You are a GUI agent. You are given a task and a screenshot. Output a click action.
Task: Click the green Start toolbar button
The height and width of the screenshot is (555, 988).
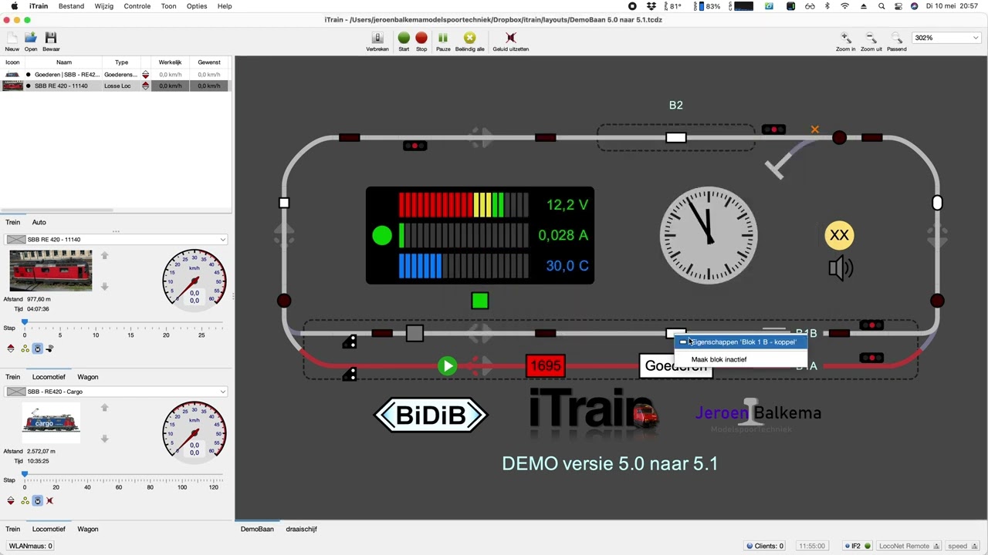(404, 38)
